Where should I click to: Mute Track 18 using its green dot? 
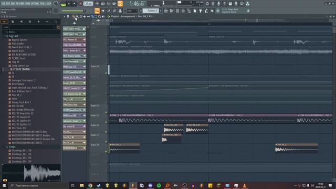point(106,152)
